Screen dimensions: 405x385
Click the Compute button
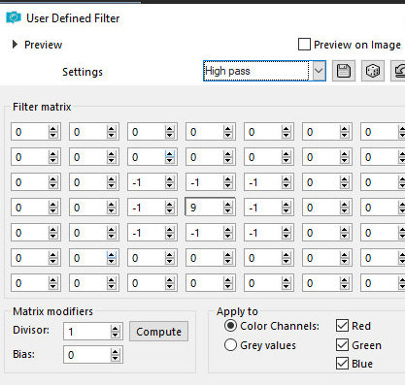click(158, 332)
